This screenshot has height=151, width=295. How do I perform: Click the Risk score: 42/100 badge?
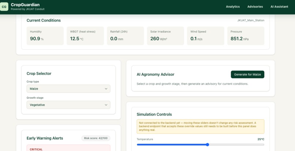click(x=96, y=138)
